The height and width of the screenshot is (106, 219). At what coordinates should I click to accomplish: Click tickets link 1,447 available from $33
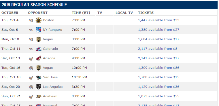point(158,20)
